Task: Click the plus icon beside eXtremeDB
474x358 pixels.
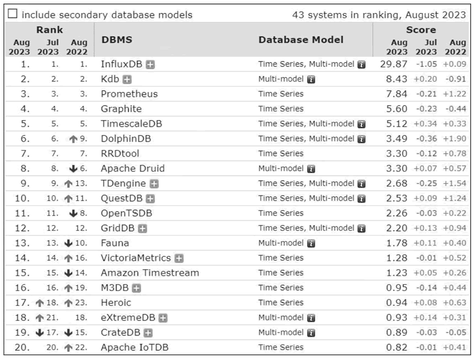Action: 162,318
